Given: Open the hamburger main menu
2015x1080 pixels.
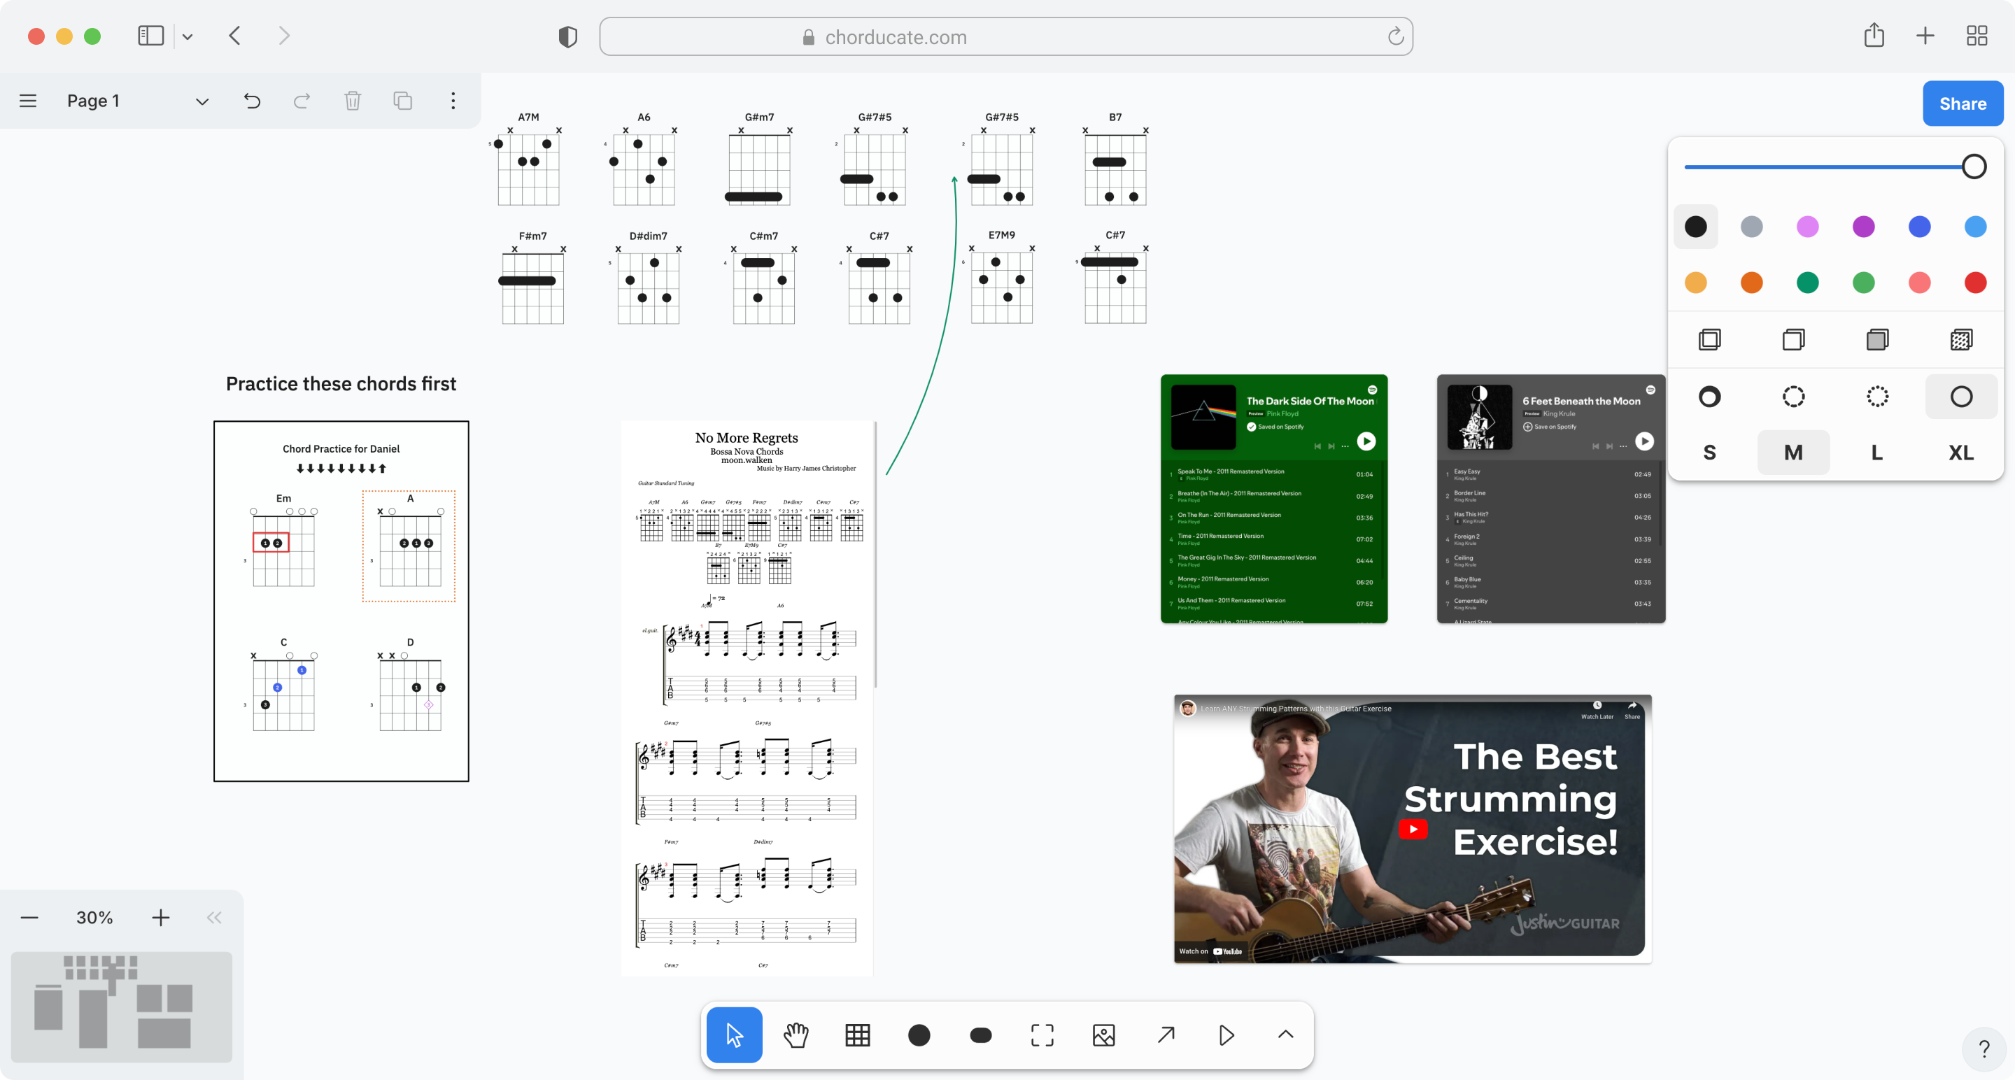Looking at the screenshot, I should pyautogui.click(x=27, y=100).
